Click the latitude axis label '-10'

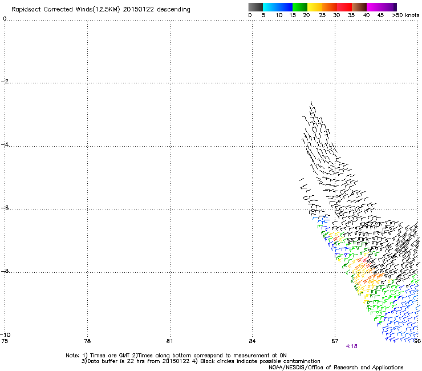coord(5,334)
